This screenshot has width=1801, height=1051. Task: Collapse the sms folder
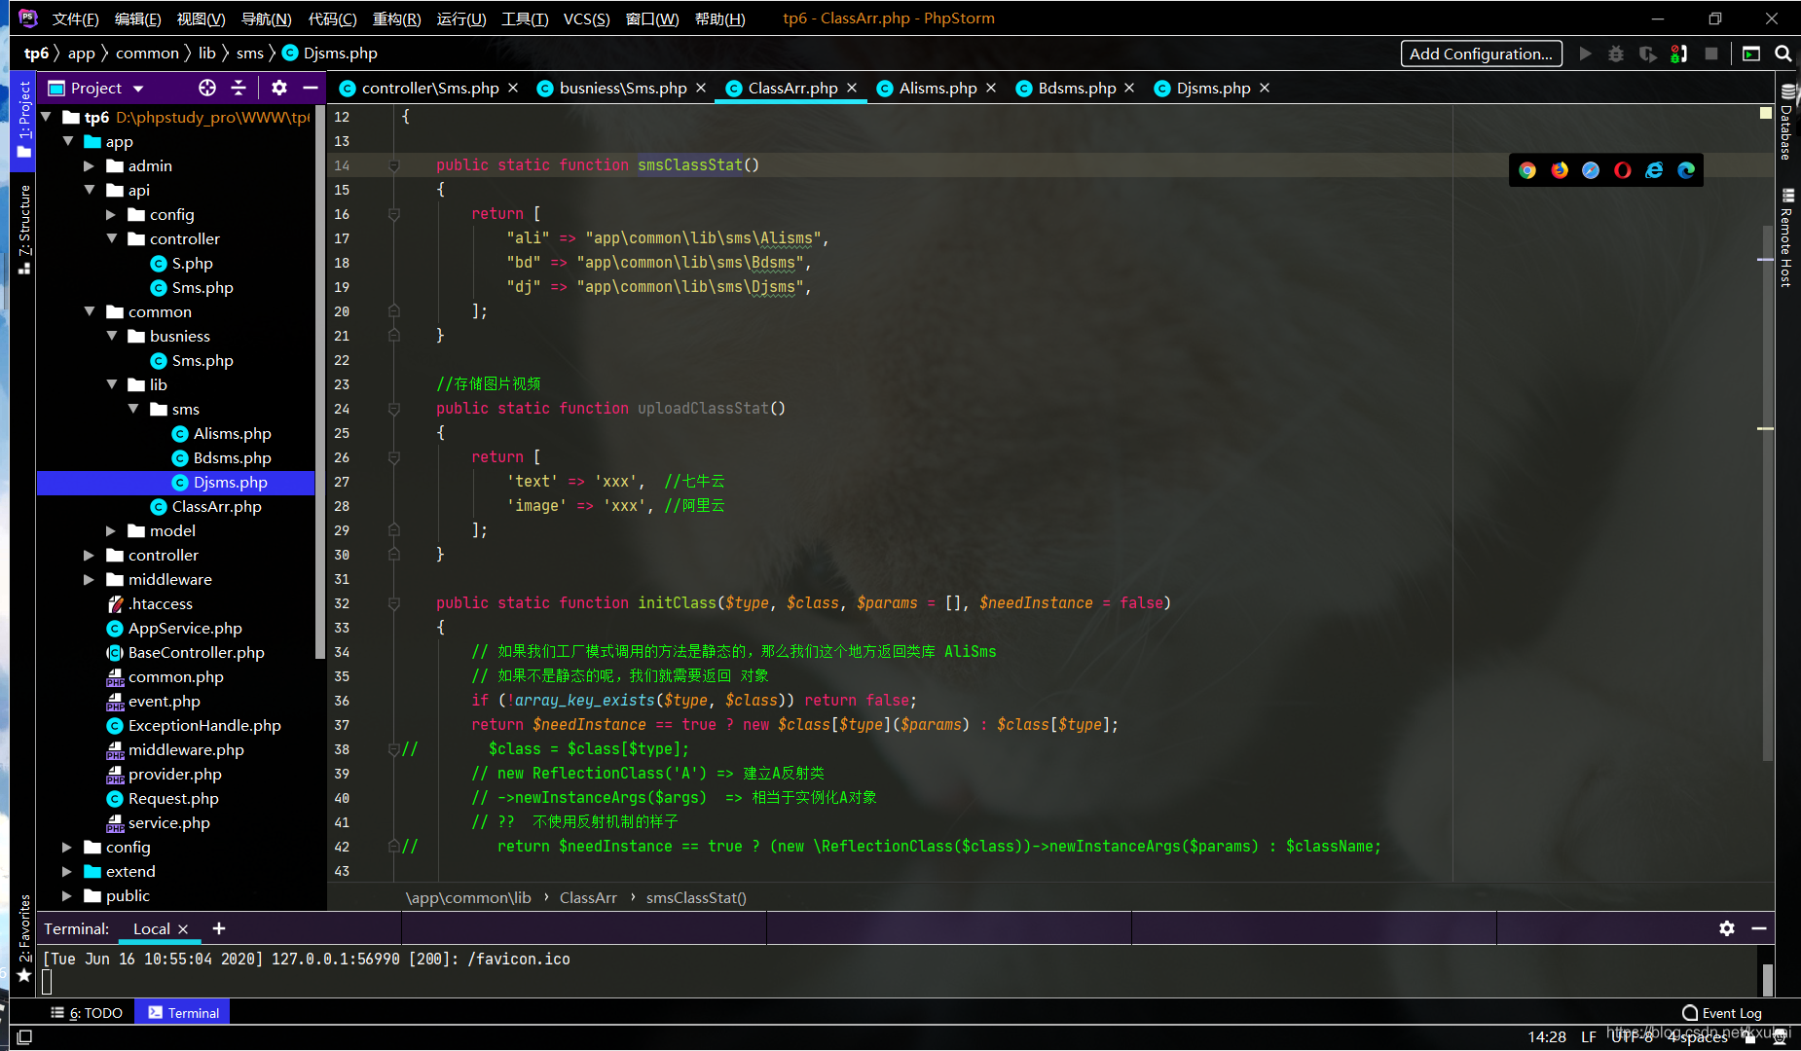(x=133, y=409)
